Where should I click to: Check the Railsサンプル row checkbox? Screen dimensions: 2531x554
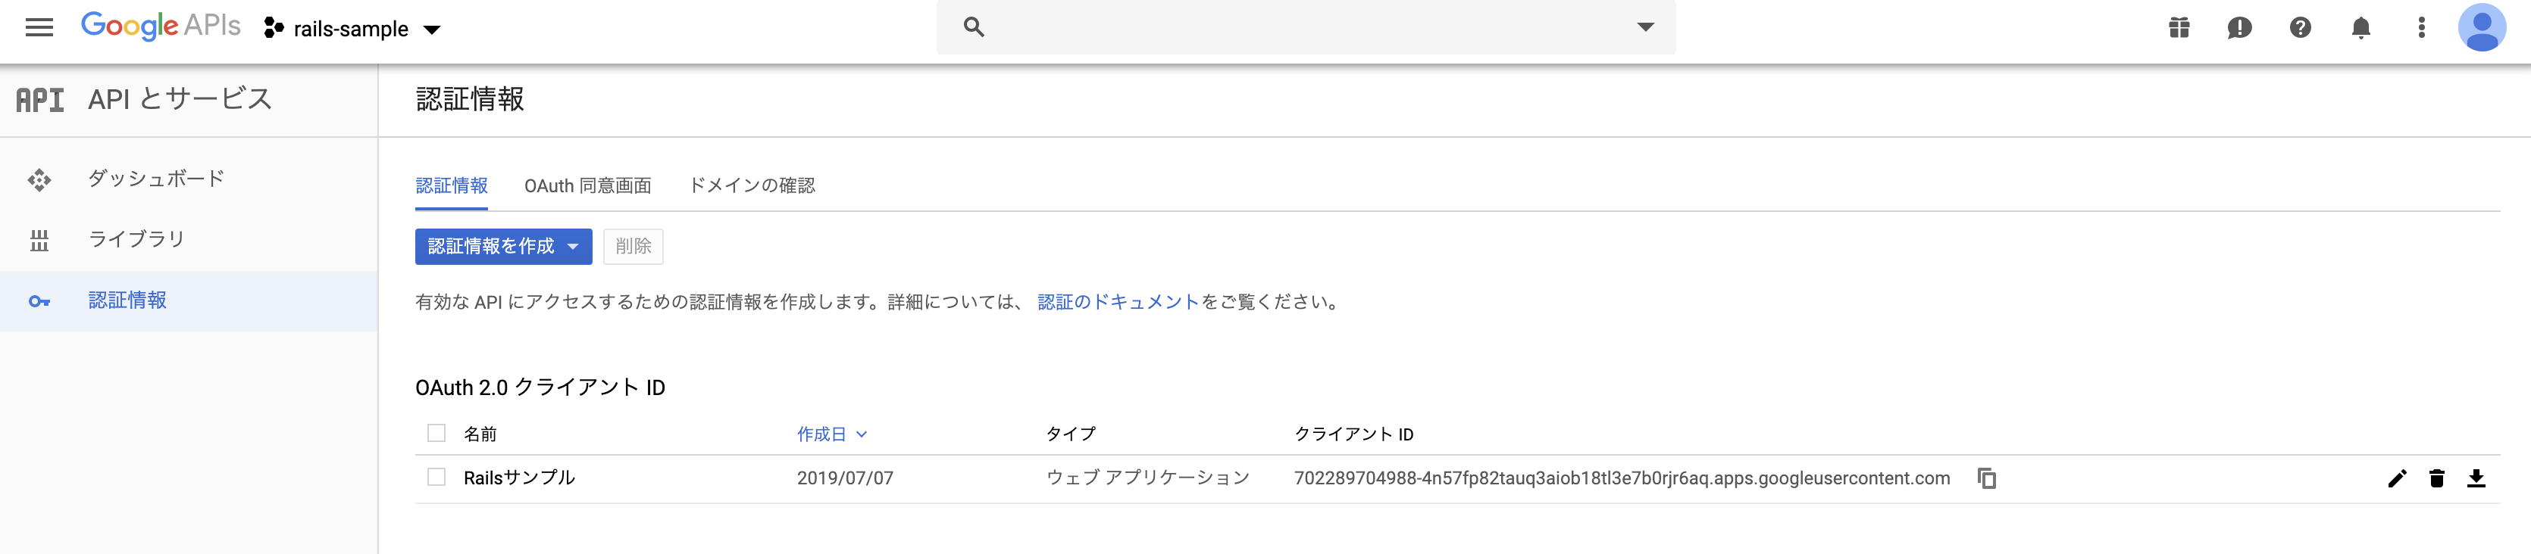437,478
